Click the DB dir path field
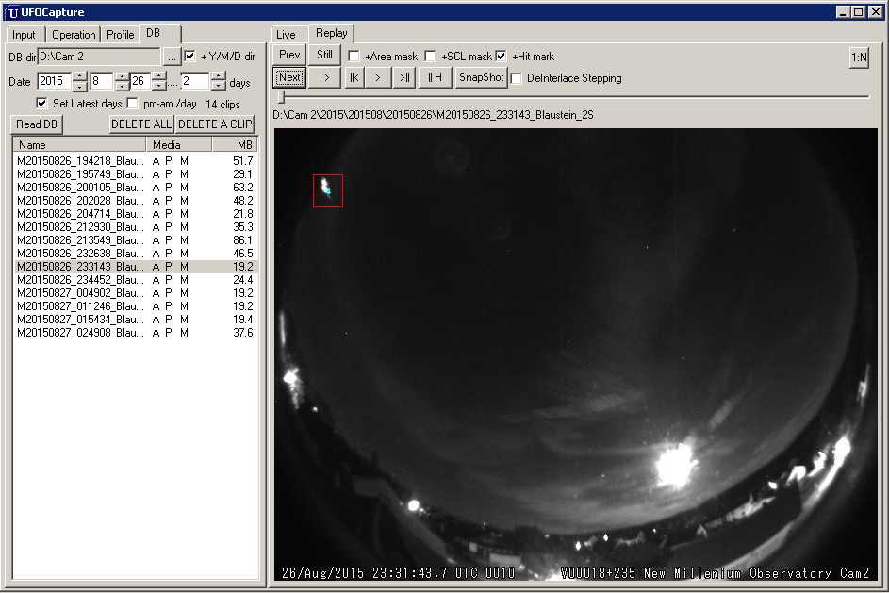This screenshot has height=593, width=889. (x=99, y=57)
